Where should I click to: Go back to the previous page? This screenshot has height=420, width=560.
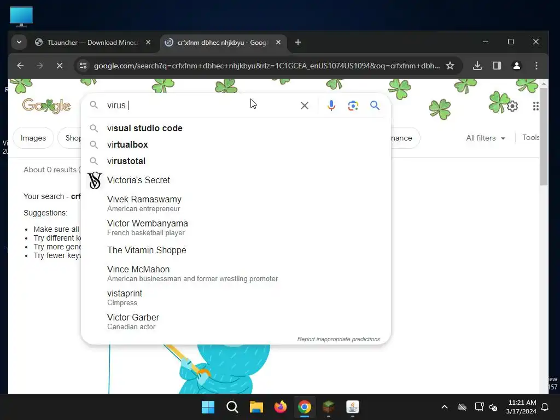tap(20, 66)
